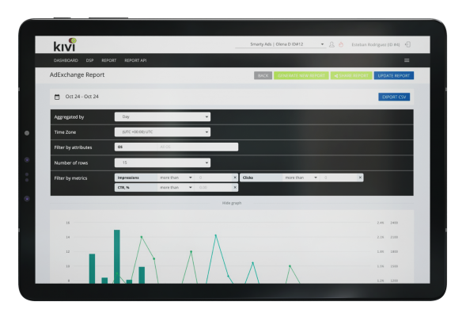Click the calendar icon beside Oct 24

[x=57, y=97]
